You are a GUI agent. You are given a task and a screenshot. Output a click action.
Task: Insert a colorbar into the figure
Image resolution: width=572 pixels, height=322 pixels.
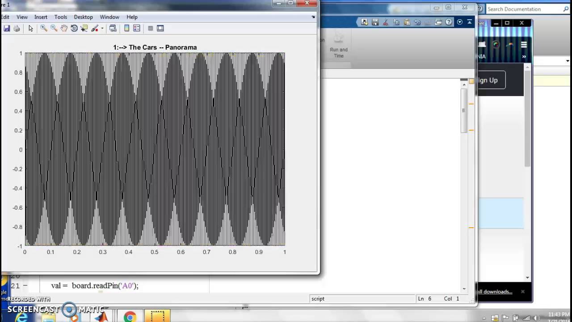[126, 28]
